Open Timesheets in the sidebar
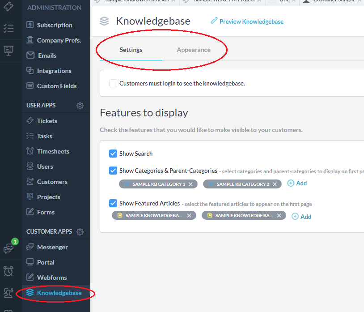This screenshot has height=312, width=364. click(x=53, y=151)
